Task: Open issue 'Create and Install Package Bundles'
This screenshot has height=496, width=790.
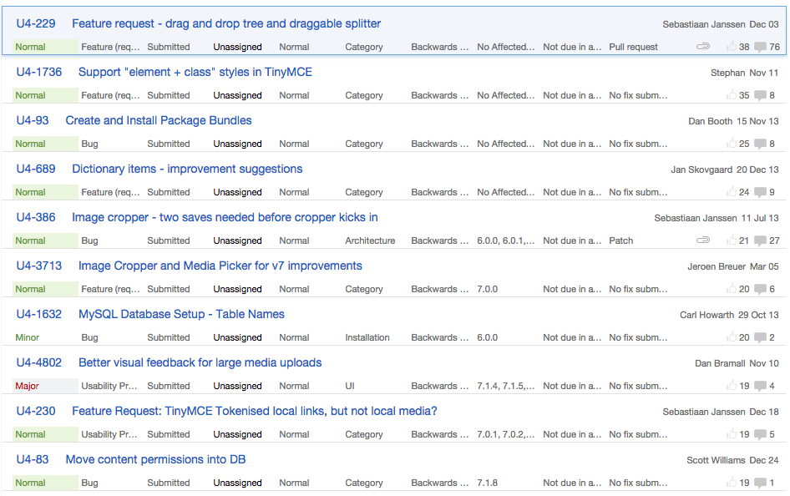Action: tap(159, 120)
